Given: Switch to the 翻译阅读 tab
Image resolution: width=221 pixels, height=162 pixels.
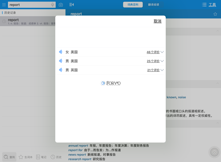Looking at the screenshot, I should pos(153,5).
